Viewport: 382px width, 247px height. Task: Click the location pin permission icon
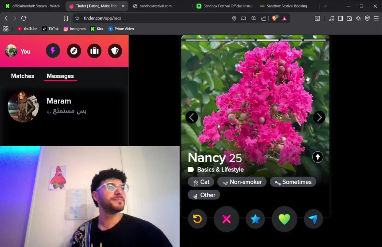coord(234,18)
